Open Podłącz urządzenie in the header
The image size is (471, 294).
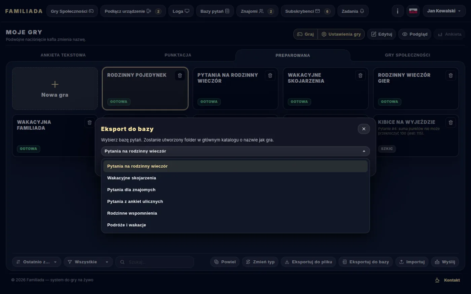click(x=133, y=11)
